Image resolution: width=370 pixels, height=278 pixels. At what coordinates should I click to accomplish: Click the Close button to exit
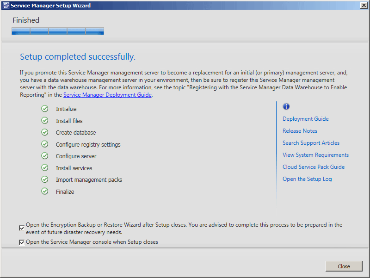[x=344, y=266]
